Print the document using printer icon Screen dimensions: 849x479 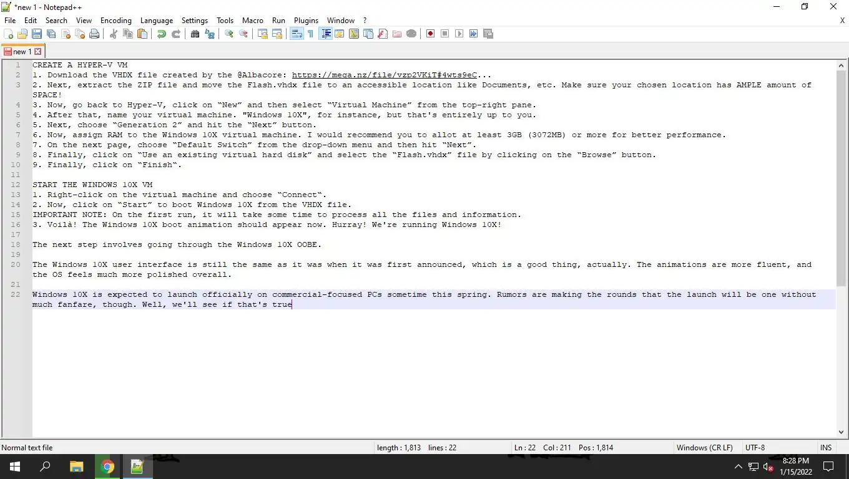[x=94, y=34]
